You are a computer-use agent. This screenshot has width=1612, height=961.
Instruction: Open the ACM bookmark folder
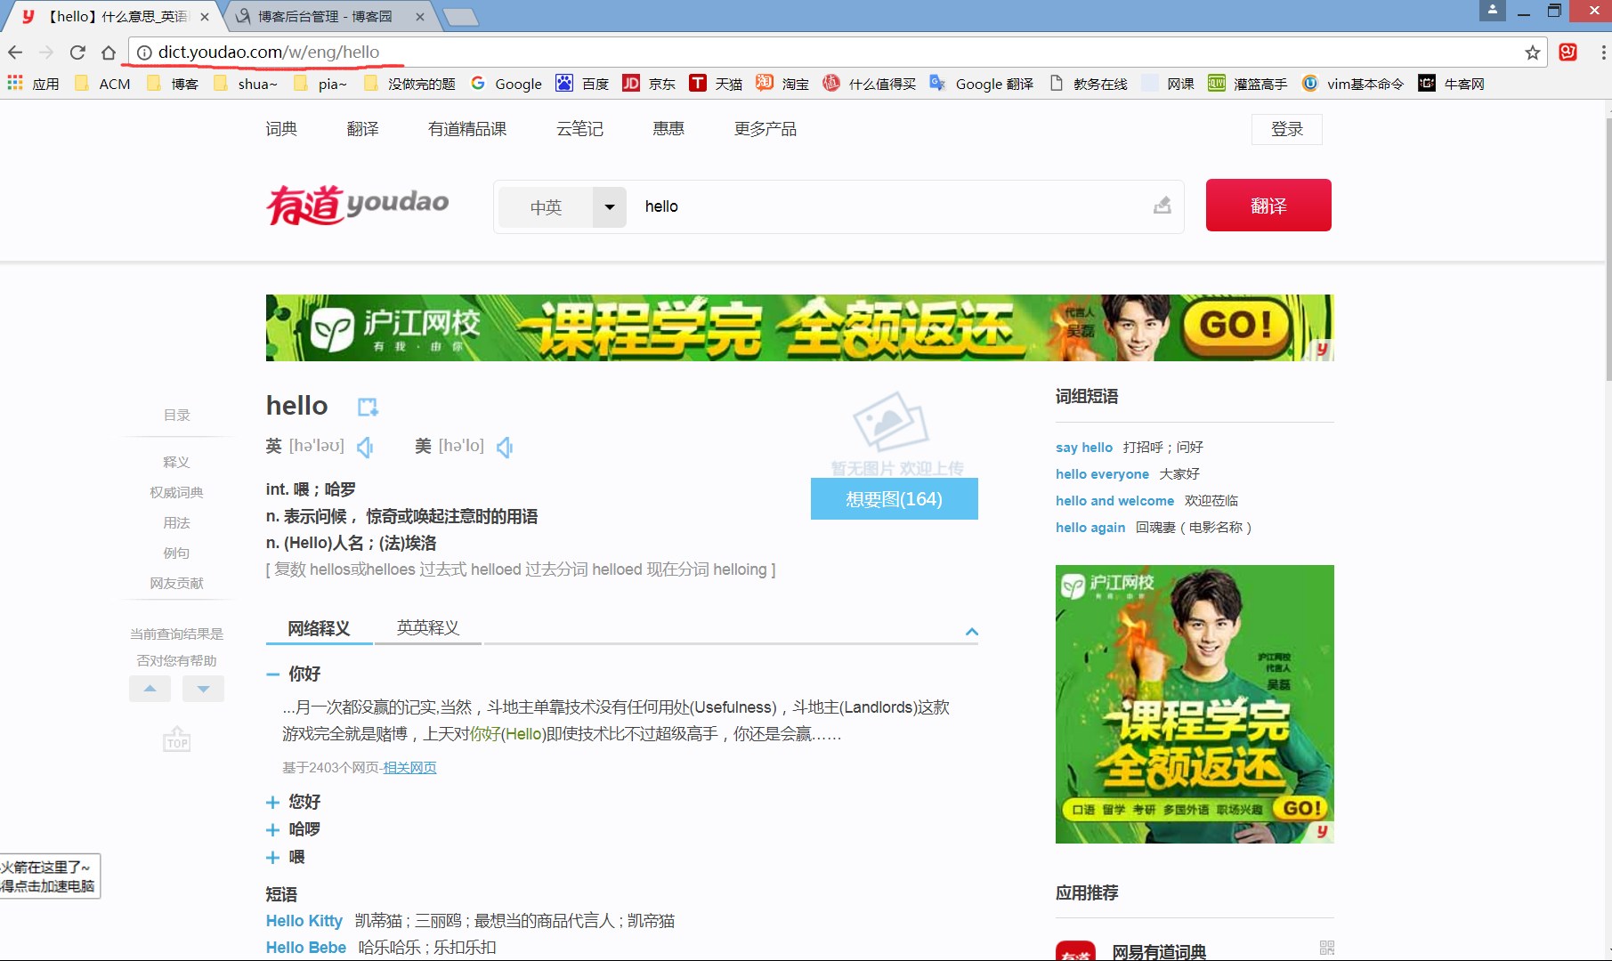point(103,84)
